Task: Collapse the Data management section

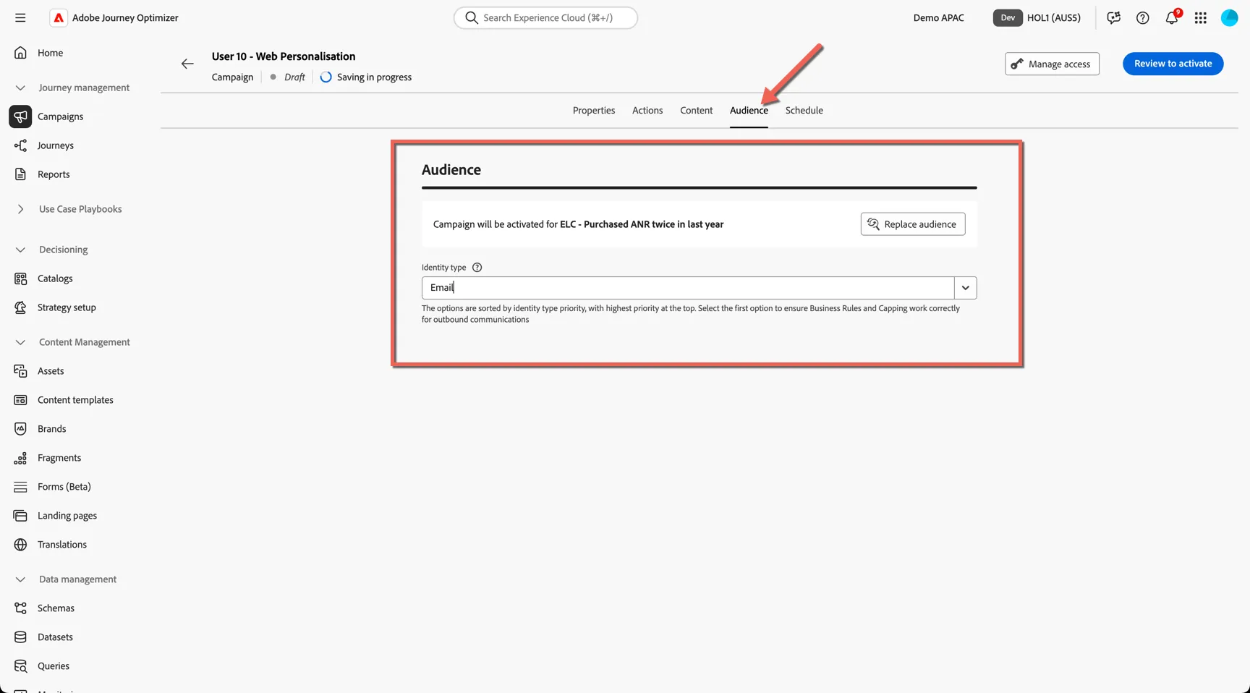Action: pos(20,579)
